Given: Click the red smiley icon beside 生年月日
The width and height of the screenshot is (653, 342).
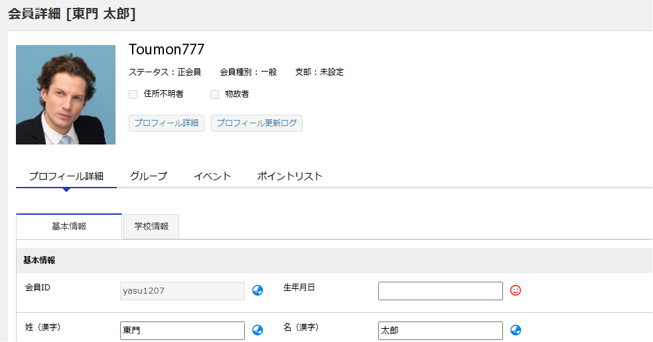Looking at the screenshot, I should tap(516, 290).
